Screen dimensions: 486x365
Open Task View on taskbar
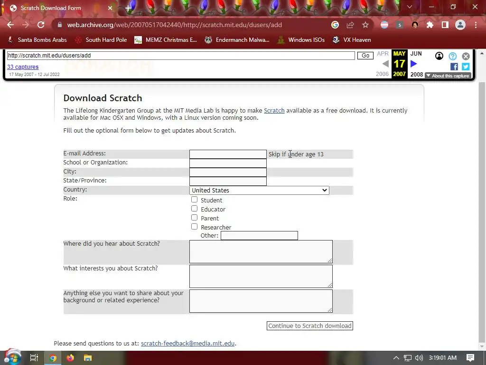click(34, 358)
